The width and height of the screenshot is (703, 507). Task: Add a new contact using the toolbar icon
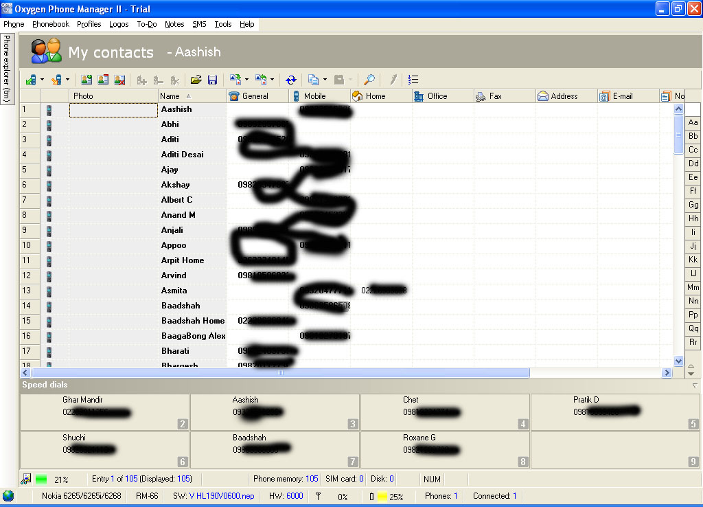coord(87,80)
